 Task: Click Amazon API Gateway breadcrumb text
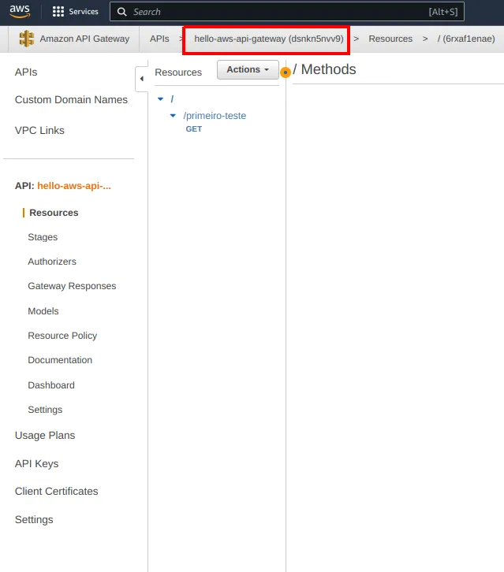coord(84,39)
